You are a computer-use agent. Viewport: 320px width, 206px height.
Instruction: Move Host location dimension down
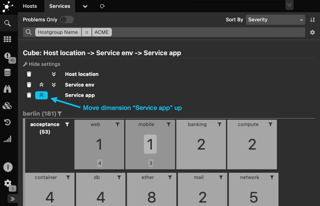[54, 74]
